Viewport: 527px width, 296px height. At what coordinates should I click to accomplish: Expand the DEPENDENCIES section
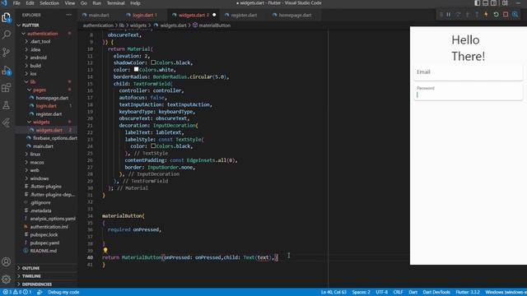(x=36, y=284)
